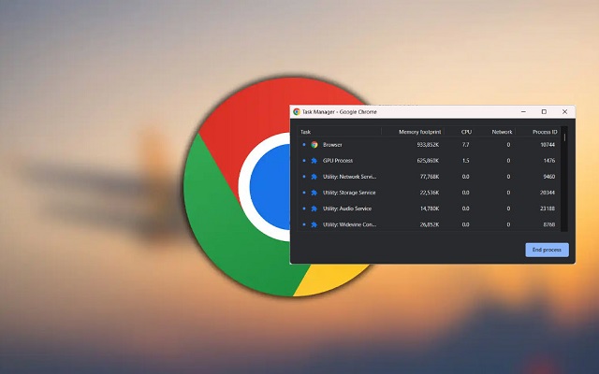Click the Chrome icon in the Browser row
This screenshot has height=374, width=599.
314,145
